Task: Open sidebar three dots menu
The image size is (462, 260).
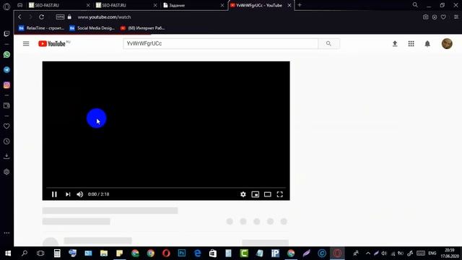Action: 6,233
